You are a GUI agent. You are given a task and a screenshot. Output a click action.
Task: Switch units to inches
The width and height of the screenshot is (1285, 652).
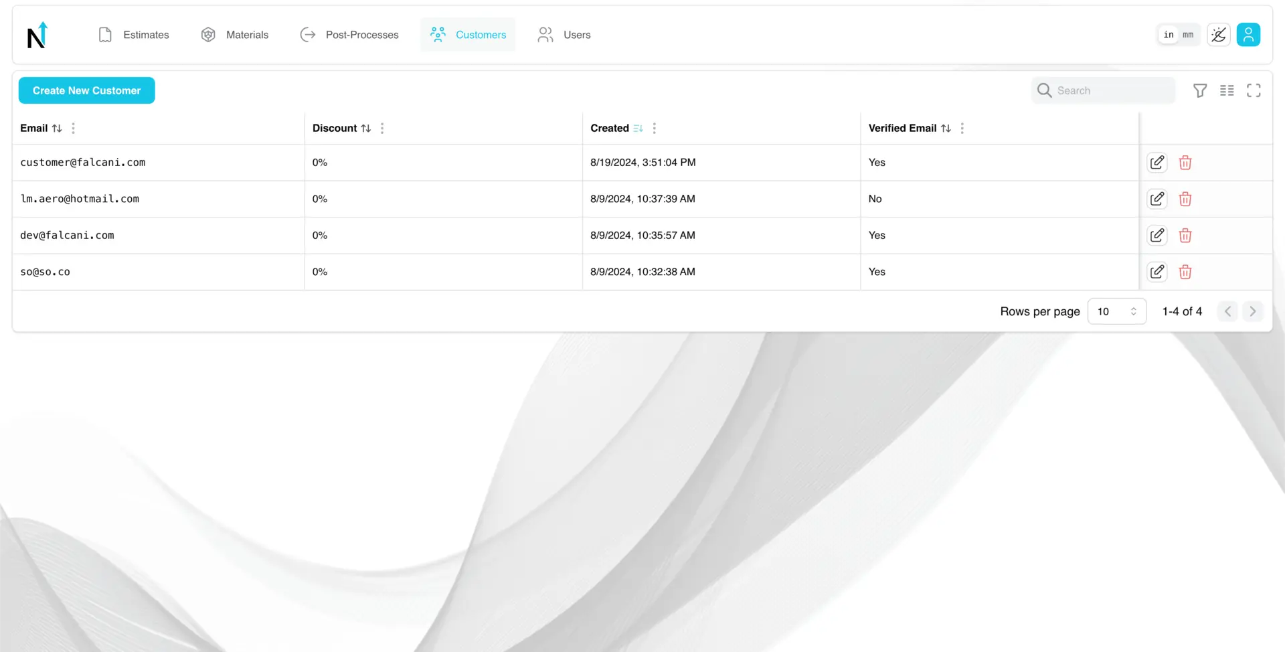[1169, 35]
